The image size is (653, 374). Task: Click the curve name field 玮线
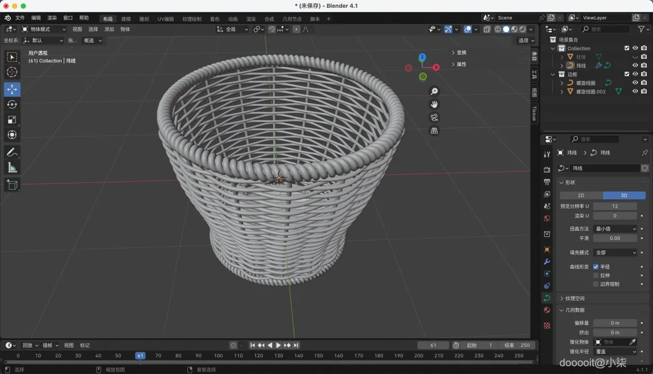click(605, 168)
